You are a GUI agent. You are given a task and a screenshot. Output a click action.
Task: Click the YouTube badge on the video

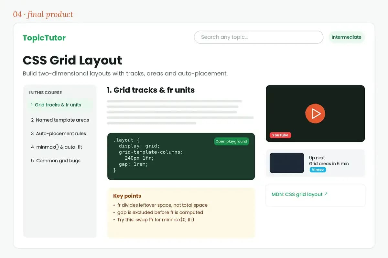click(x=280, y=135)
